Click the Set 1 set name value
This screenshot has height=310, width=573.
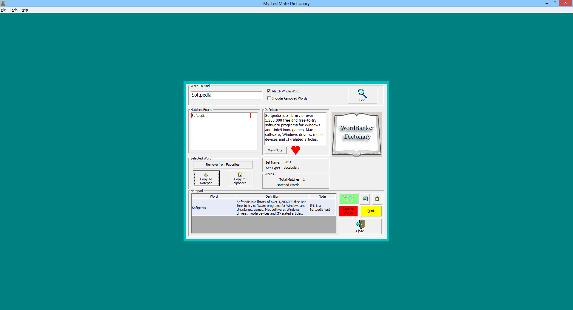287,162
